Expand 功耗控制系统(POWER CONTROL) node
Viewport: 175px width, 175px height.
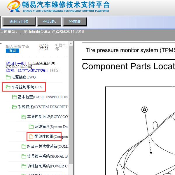pyautogui.click(x=48, y=166)
